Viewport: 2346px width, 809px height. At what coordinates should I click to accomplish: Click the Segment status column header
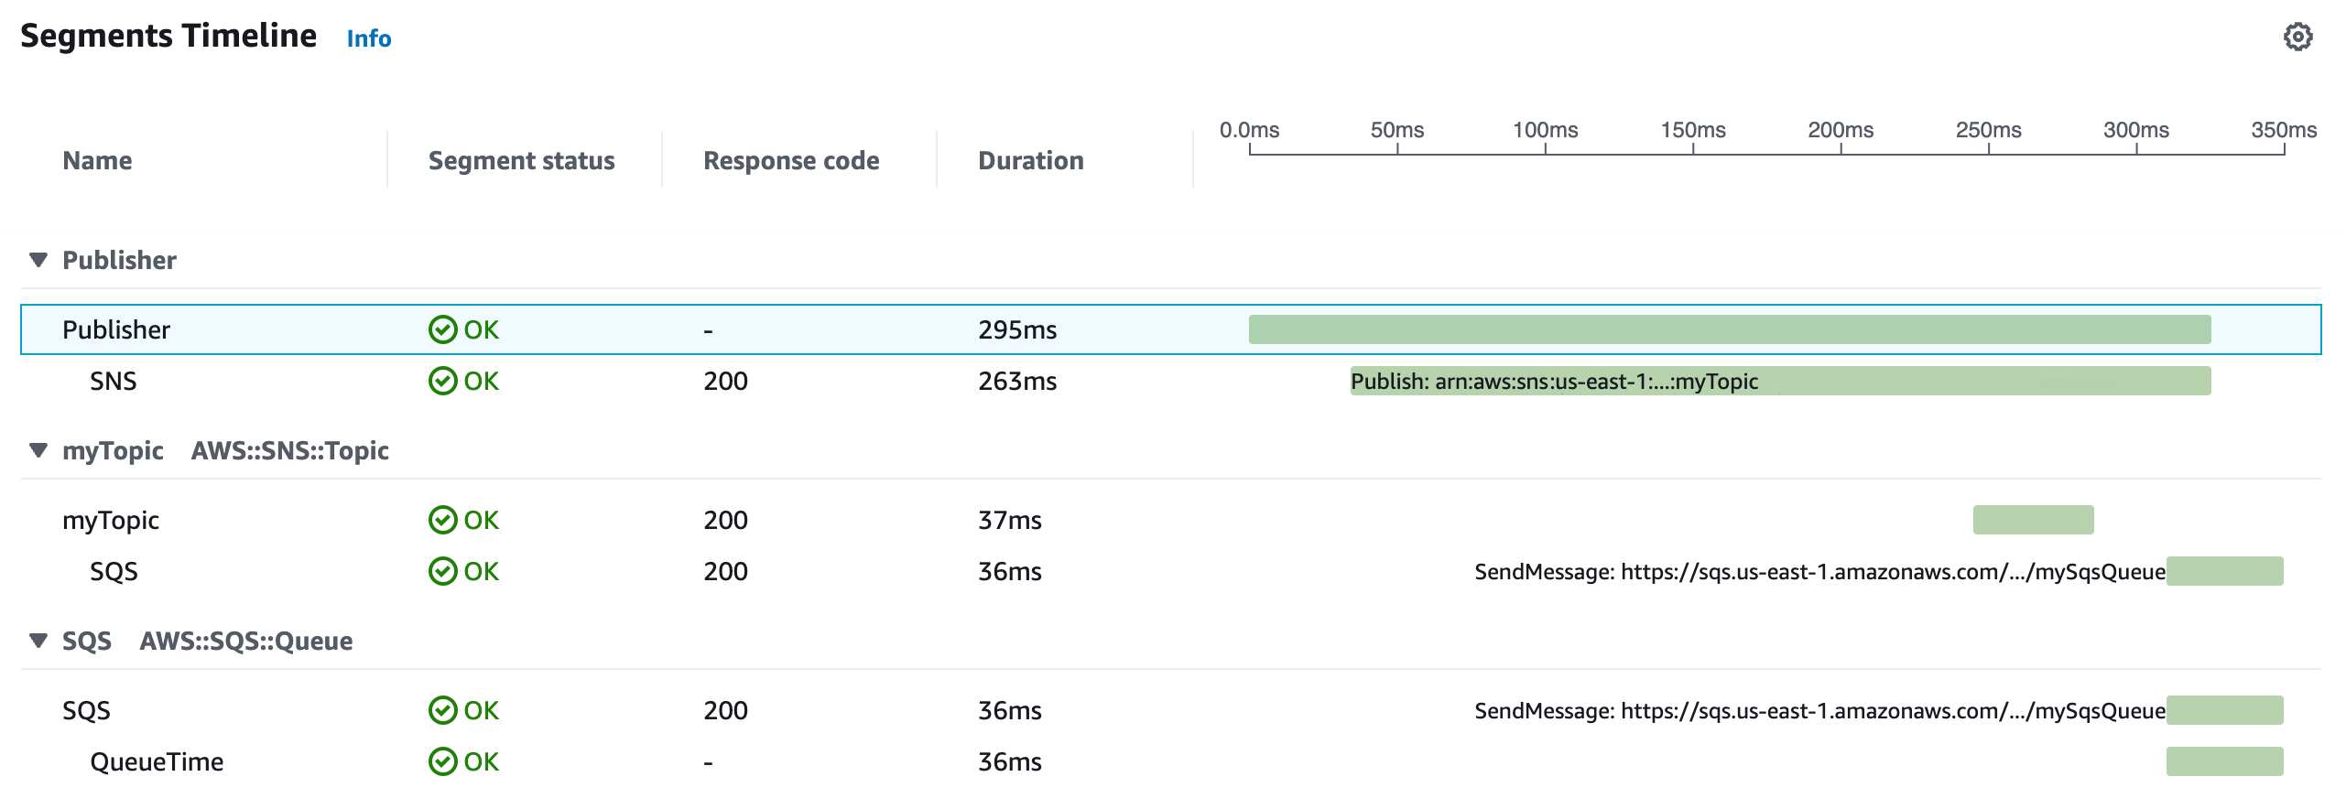click(x=521, y=161)
